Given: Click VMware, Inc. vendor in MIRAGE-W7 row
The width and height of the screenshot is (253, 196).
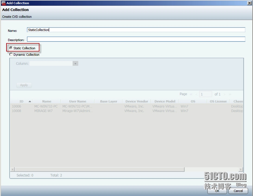Looking at the screenshot, I should 134,111.
